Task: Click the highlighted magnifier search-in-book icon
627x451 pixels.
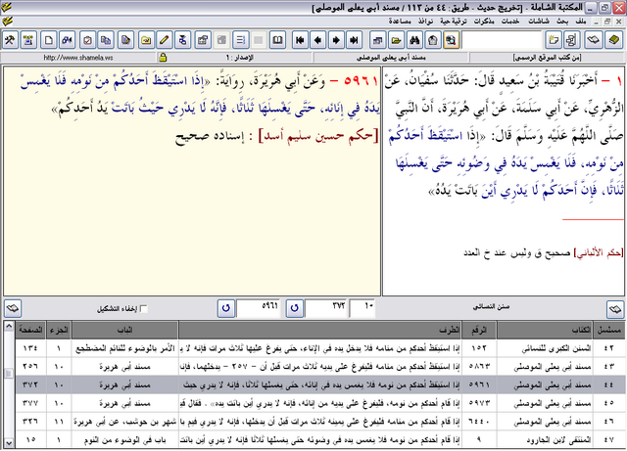Action: [x=451, y=40]
